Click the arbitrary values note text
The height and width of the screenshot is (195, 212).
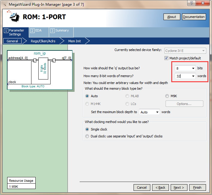125,83
